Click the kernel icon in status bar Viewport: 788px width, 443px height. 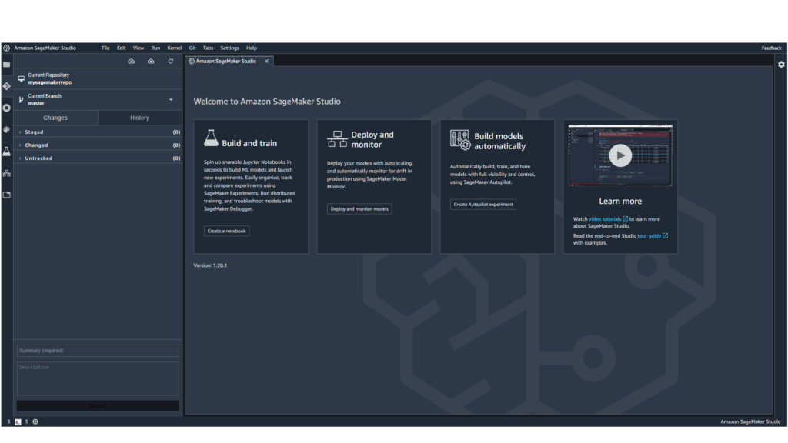(35, 422)
